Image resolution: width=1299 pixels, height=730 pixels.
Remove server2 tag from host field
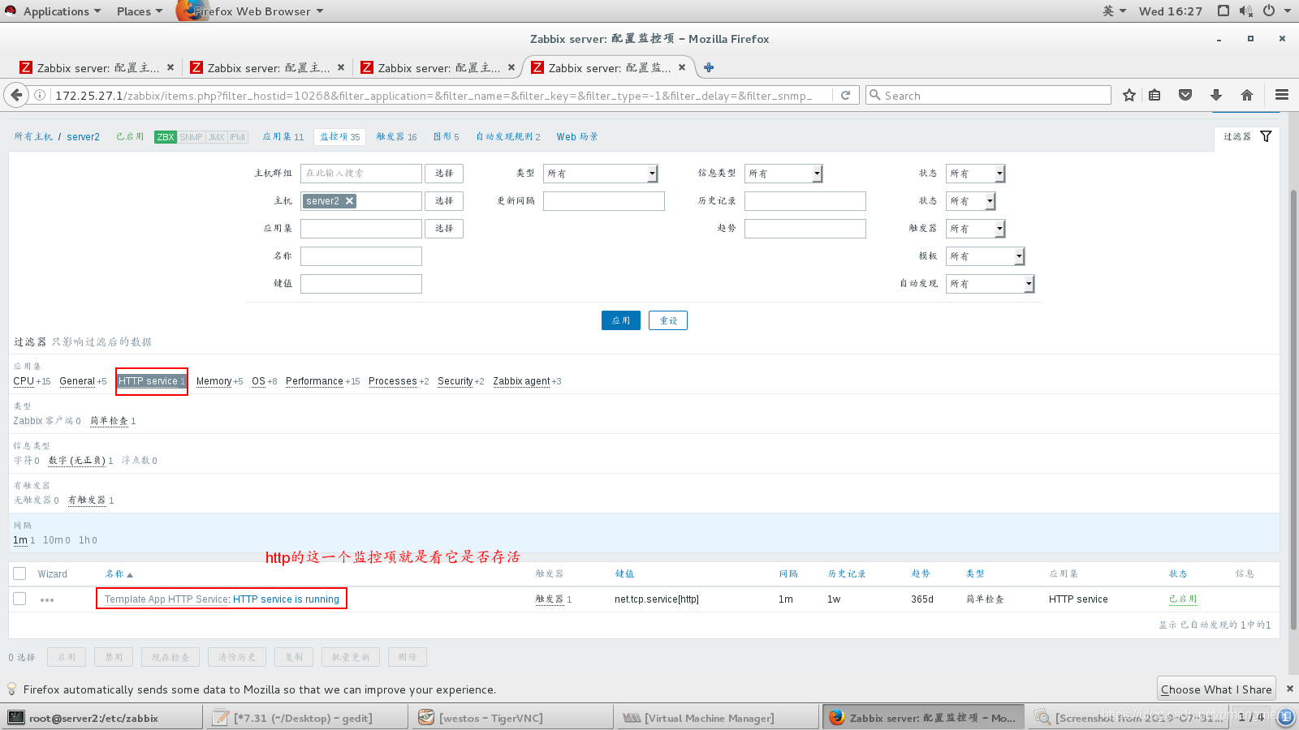pyautogui.click(x=350, y=200)
